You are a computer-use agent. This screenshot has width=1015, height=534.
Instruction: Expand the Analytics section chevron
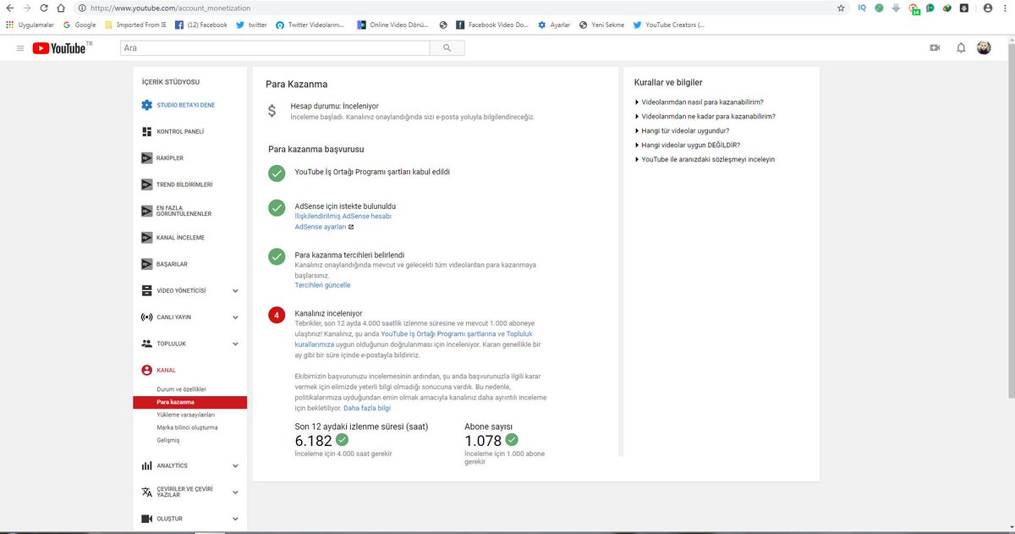235,465
